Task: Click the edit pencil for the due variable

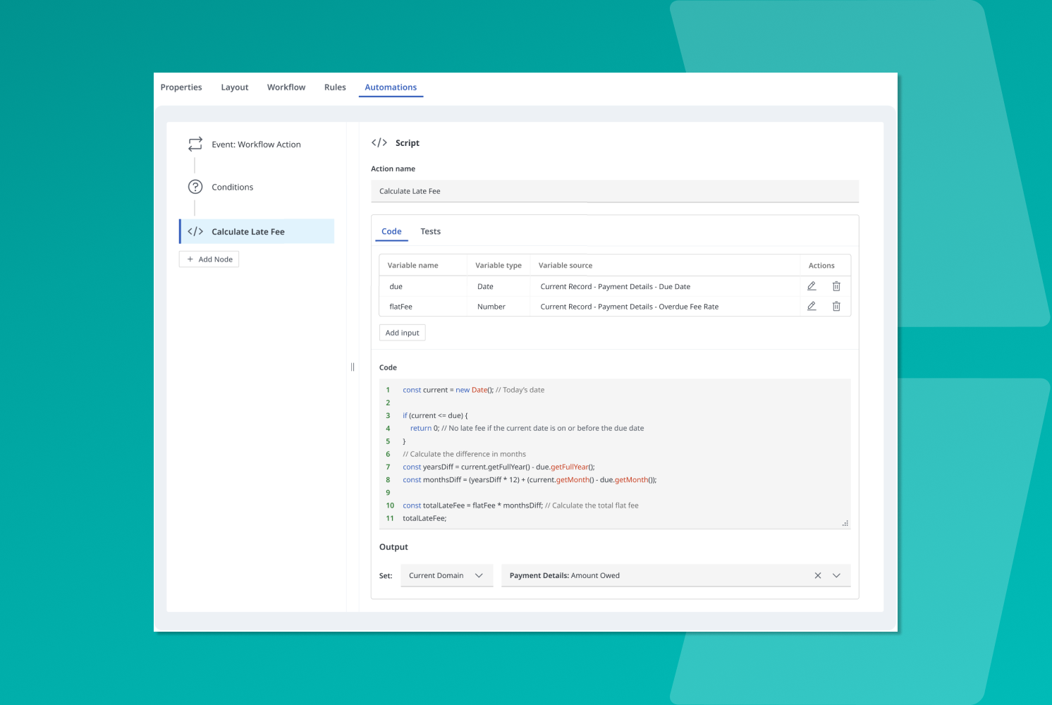Action: click(812, 286)
